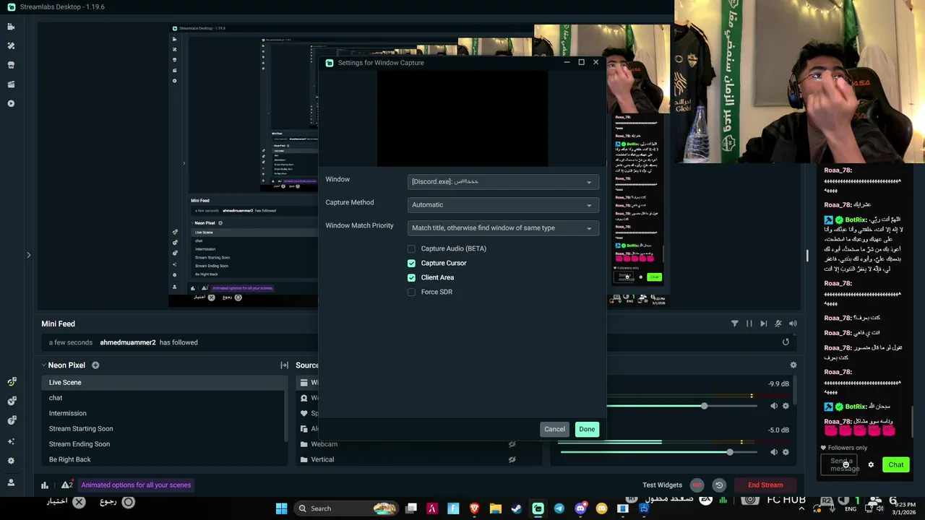The width and height of the screenshot is (925, 520).
Task: Open Discord from the taskbar
Action: pyautogui.click(x=580, y=508)
